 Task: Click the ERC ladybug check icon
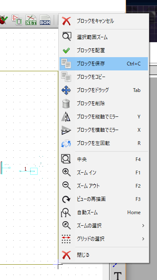click(x=4, y=19)
